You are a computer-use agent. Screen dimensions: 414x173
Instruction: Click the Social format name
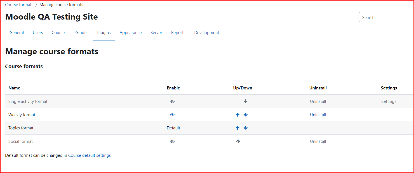pyautogui.click(x=21, y=141)
